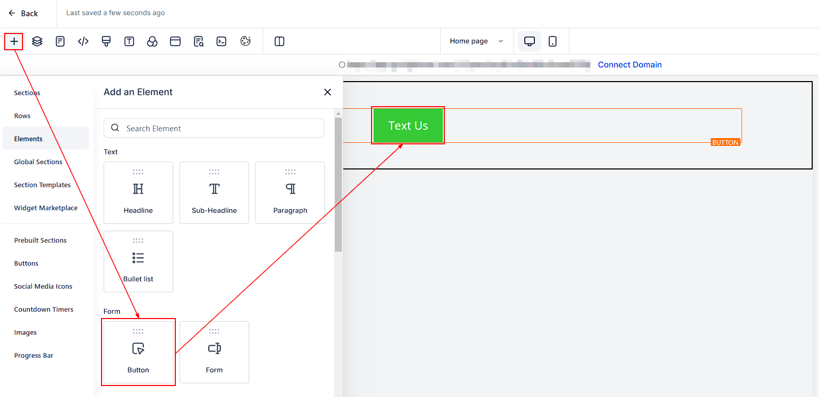Select the Sections category
Image resolution: width=819 pixels, height=397 pixels.
(27, 93)
